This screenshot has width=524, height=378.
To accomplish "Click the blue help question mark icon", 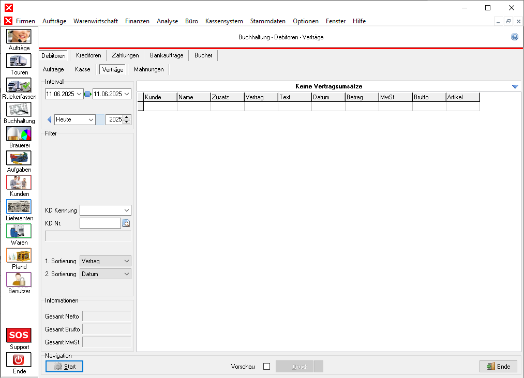I will click(514, 37).
